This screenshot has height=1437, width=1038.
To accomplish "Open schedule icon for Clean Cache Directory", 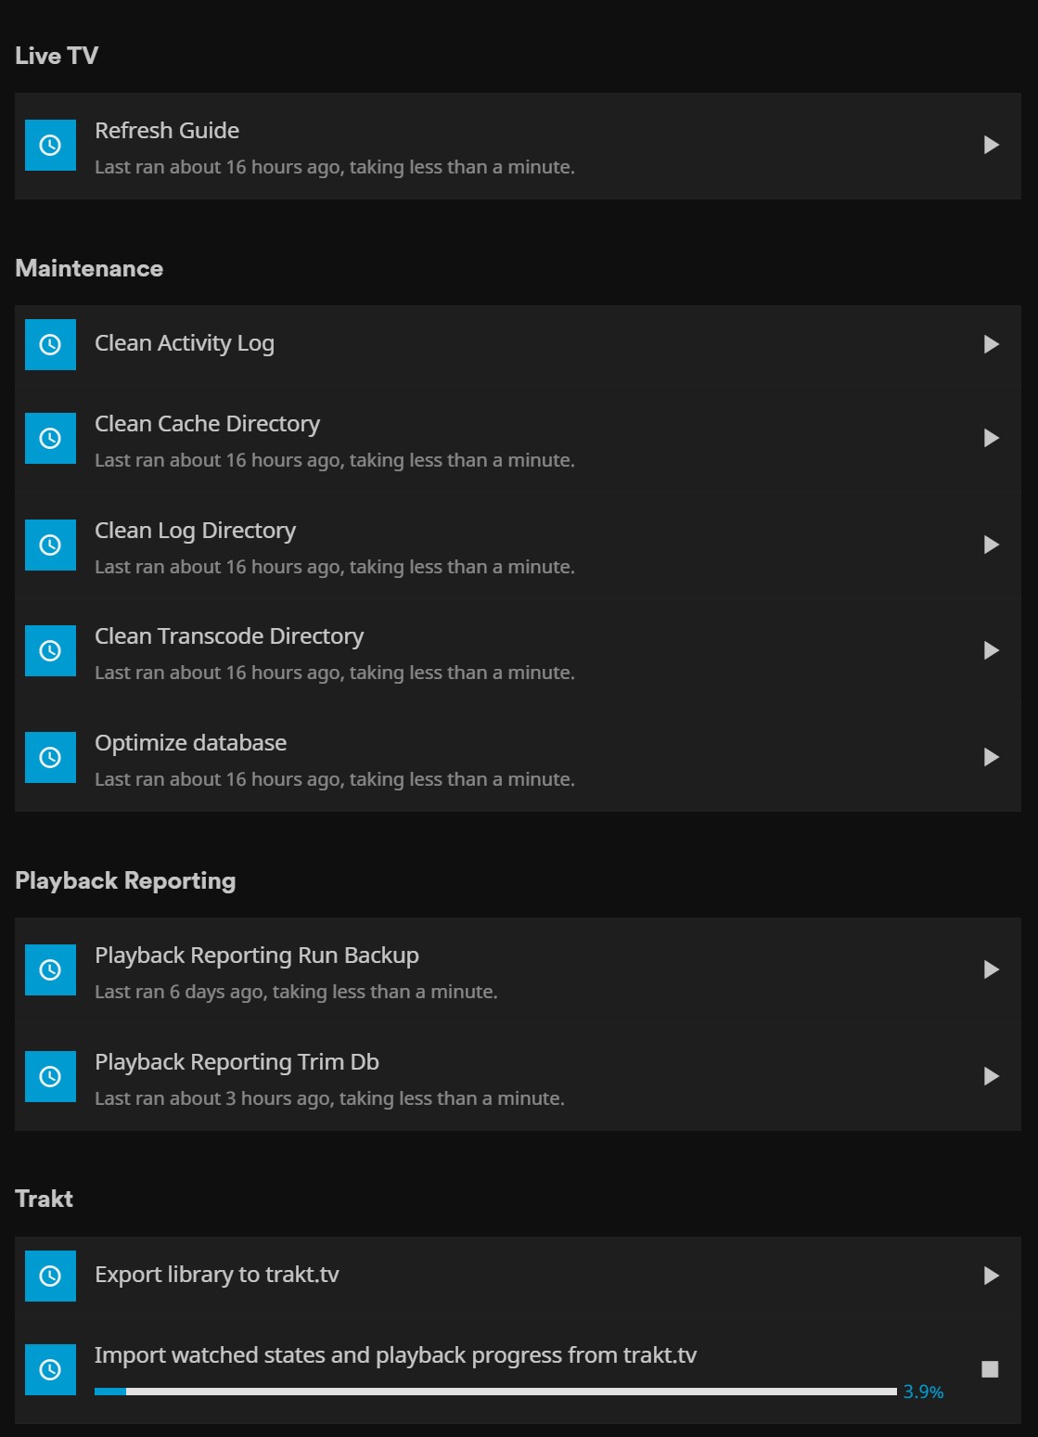I will click(50, 438).
